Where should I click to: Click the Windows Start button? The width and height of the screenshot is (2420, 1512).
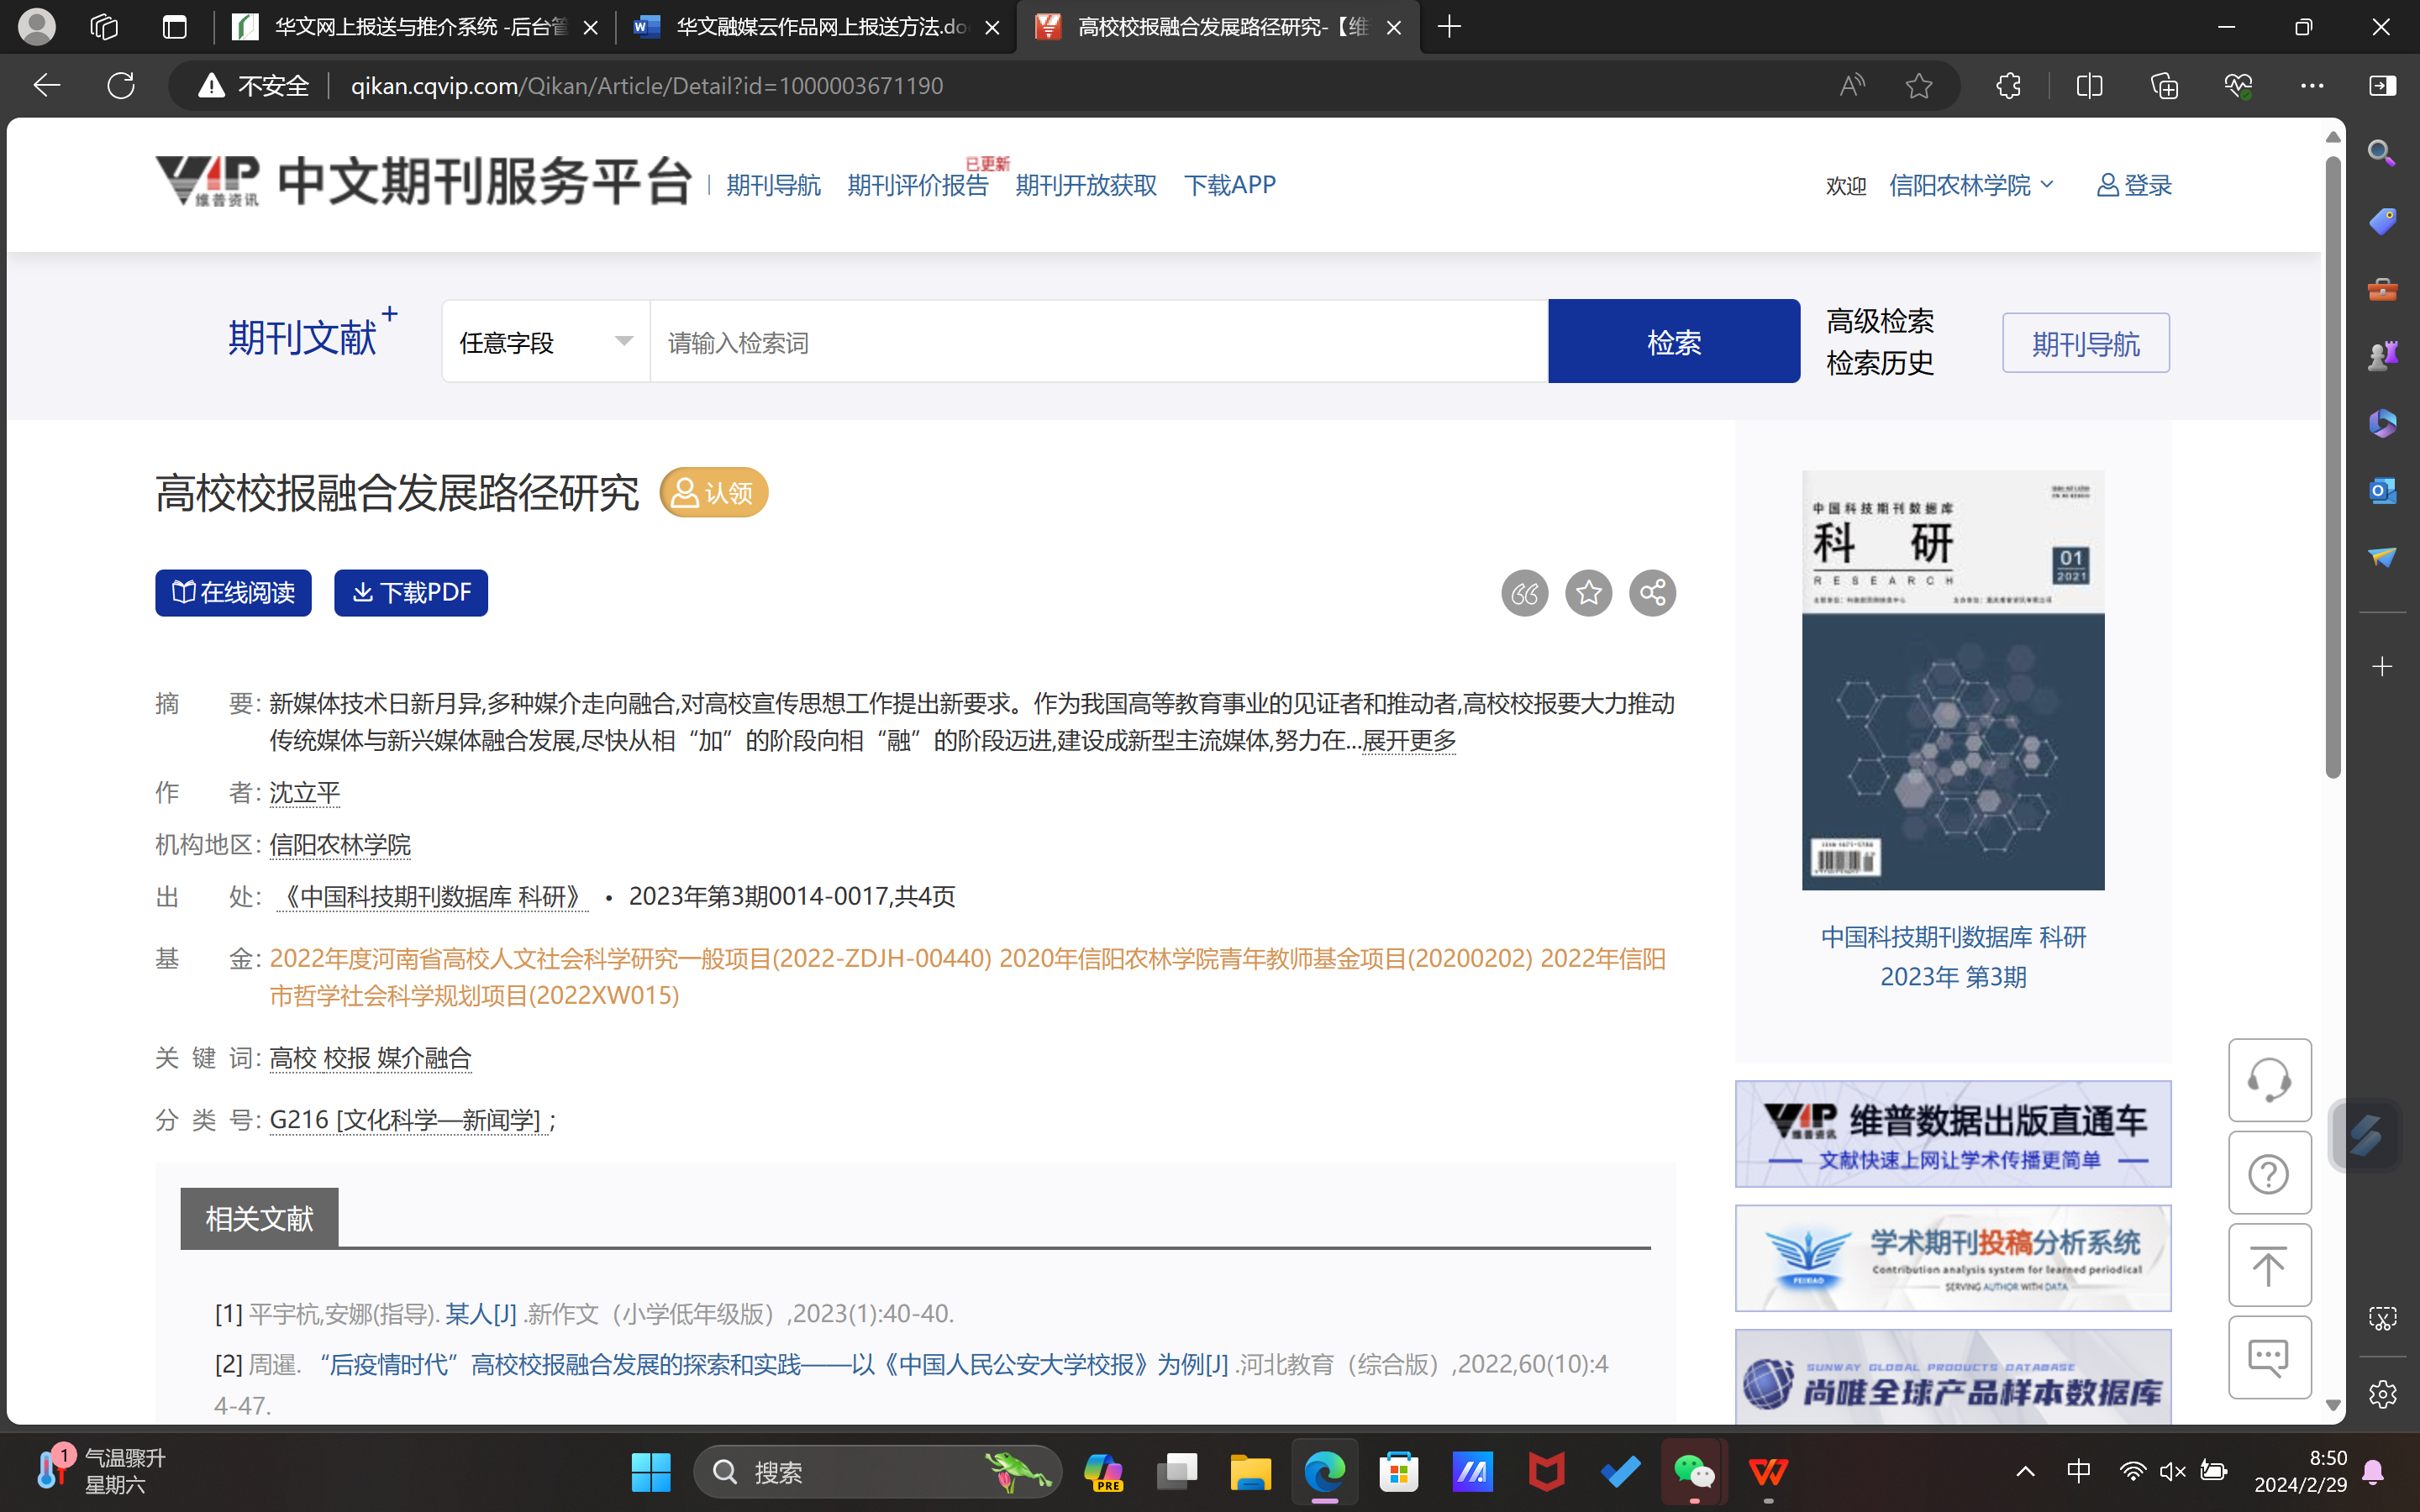651,1472
